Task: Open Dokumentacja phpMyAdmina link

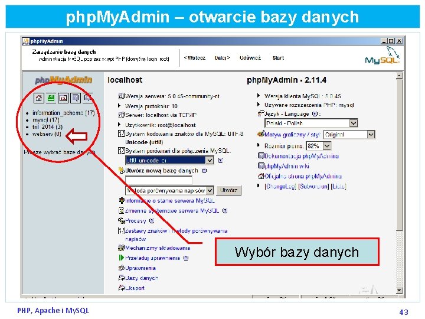Action: [x=302, y=156]
